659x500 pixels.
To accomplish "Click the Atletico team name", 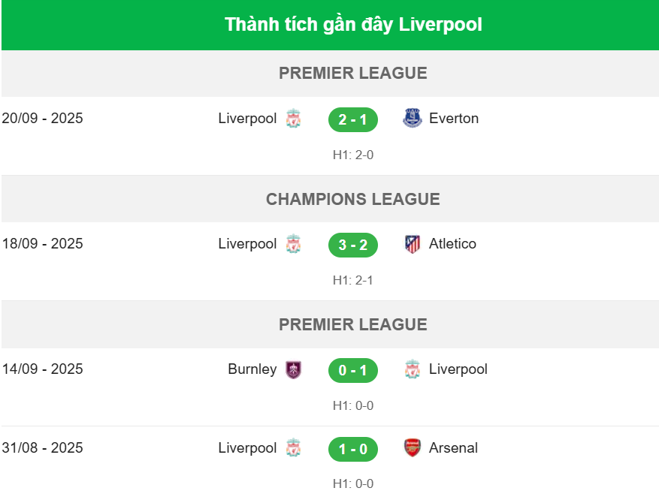I will tap(452, 244).
